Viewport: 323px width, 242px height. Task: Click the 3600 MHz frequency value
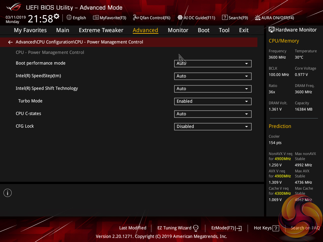pyautogui.click(x=277, y=57)
